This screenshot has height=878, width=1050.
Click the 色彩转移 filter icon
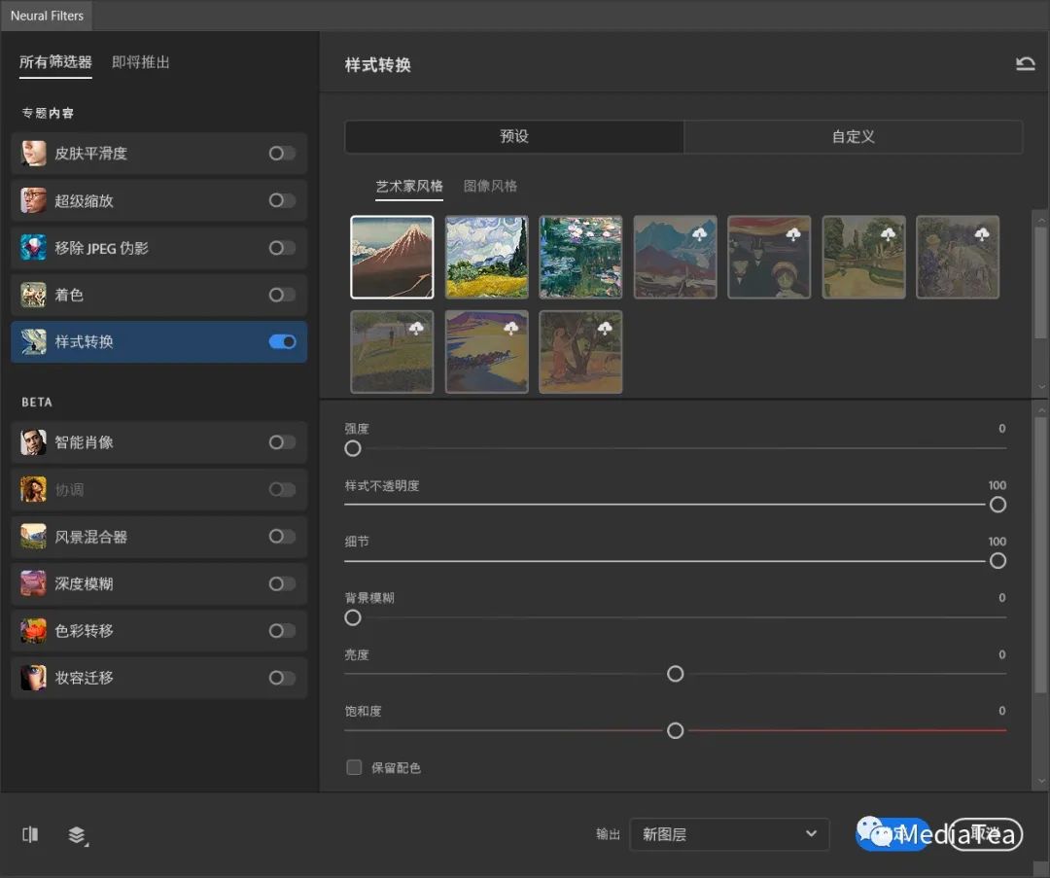(x=33, y=630)
